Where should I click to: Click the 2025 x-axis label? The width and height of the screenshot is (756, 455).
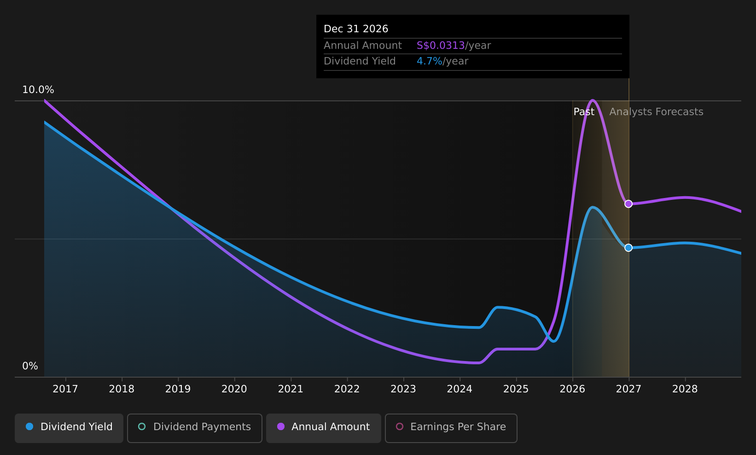516,389
